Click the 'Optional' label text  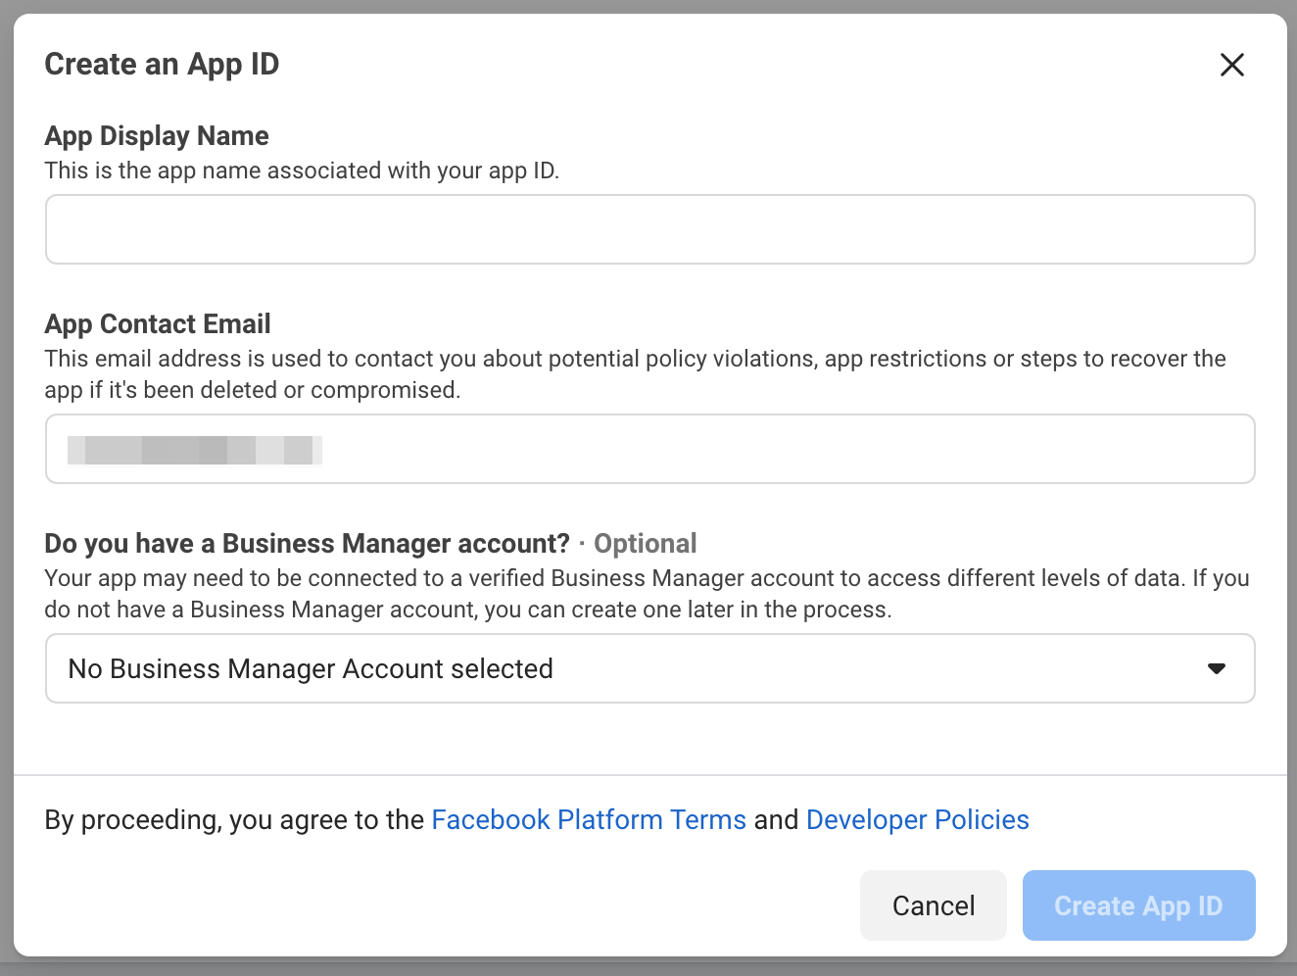646,543
